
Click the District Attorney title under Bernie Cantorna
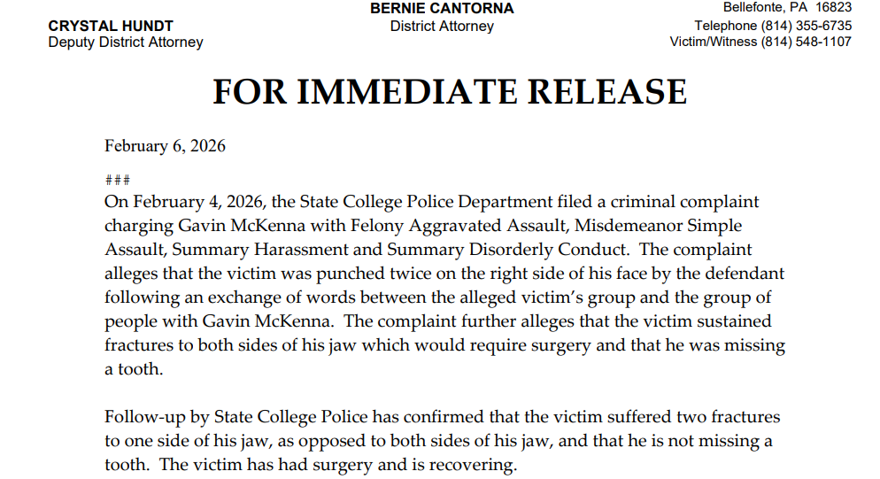point(442,27)
